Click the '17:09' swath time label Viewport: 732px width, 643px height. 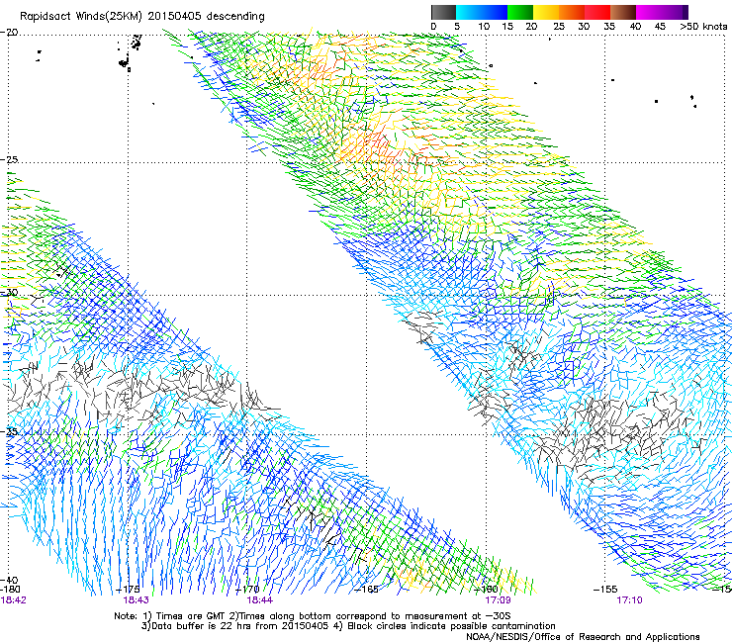click(x=498, y=600)
